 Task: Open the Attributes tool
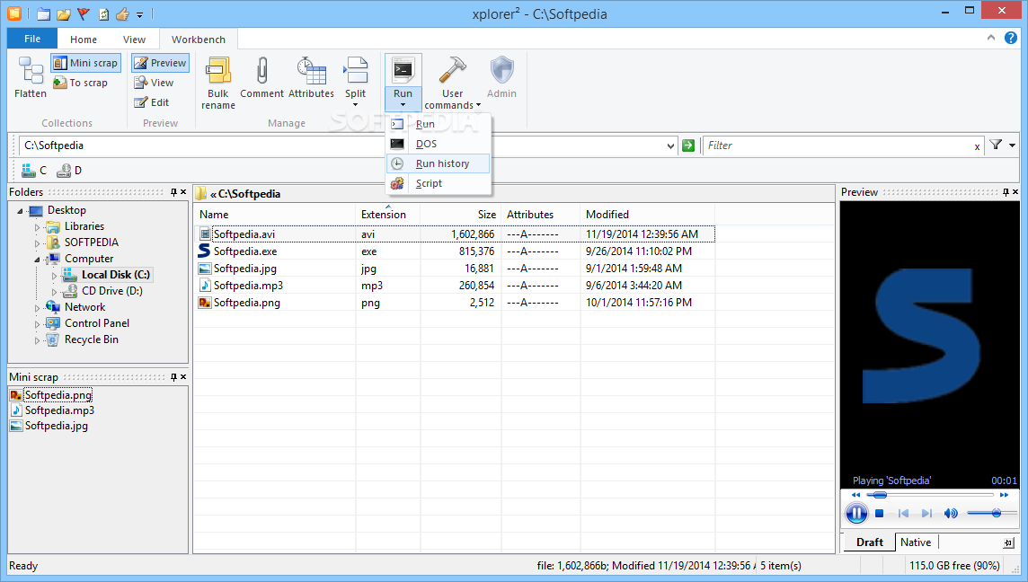312,78
